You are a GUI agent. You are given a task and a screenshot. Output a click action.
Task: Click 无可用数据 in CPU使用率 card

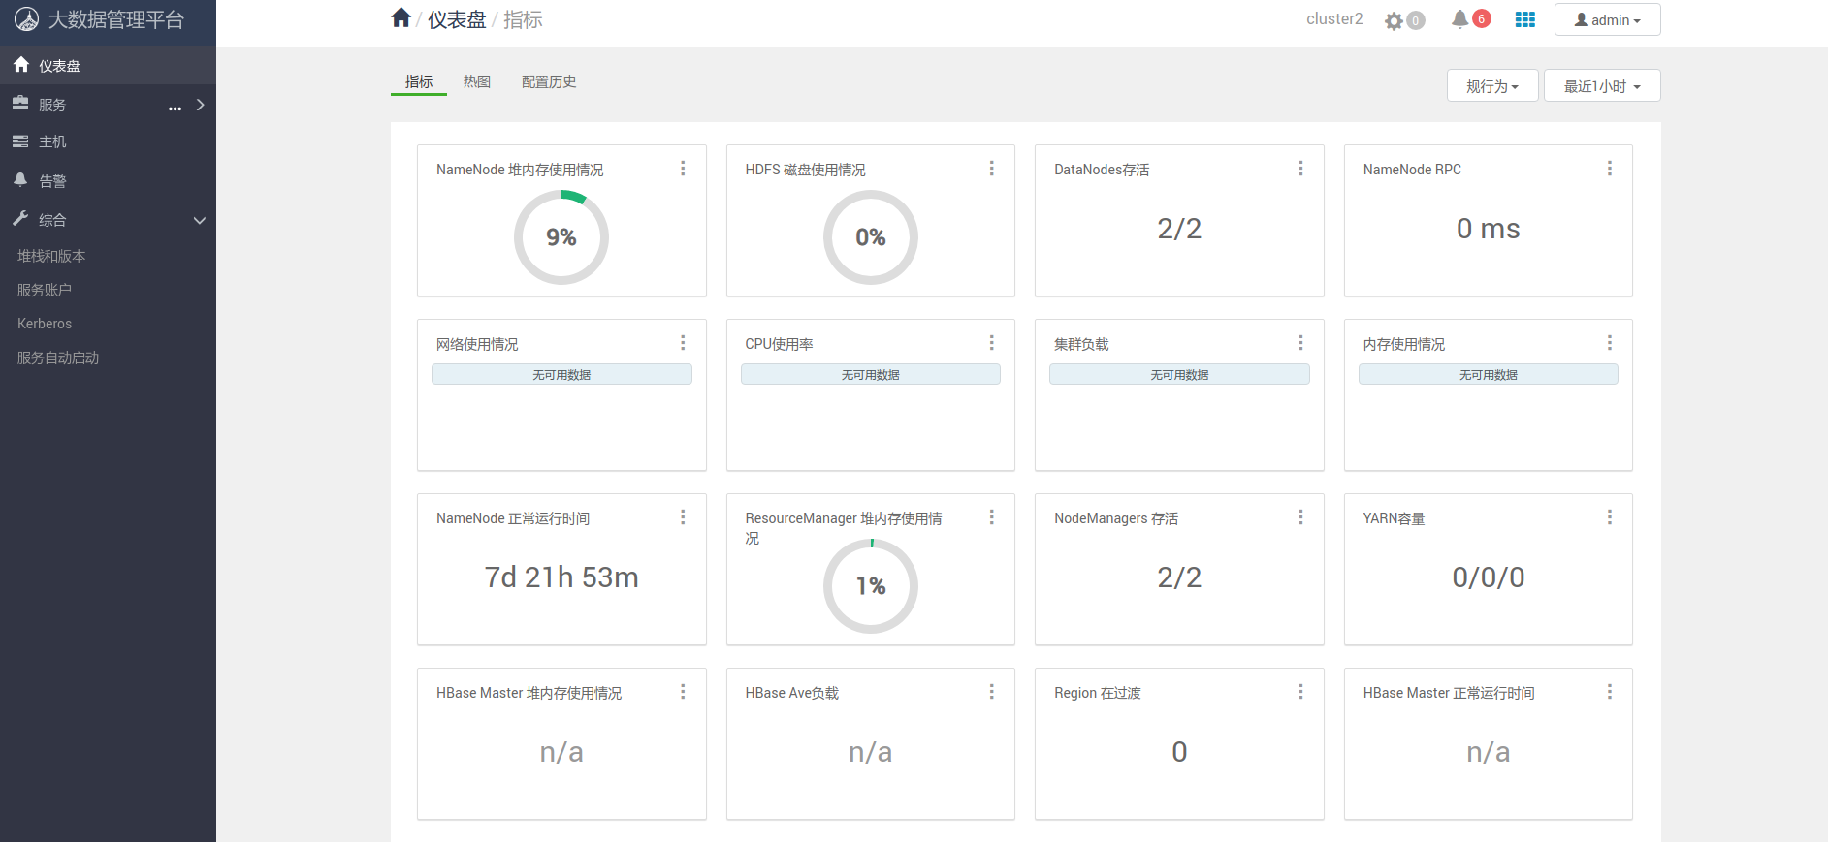pos(871,374)
